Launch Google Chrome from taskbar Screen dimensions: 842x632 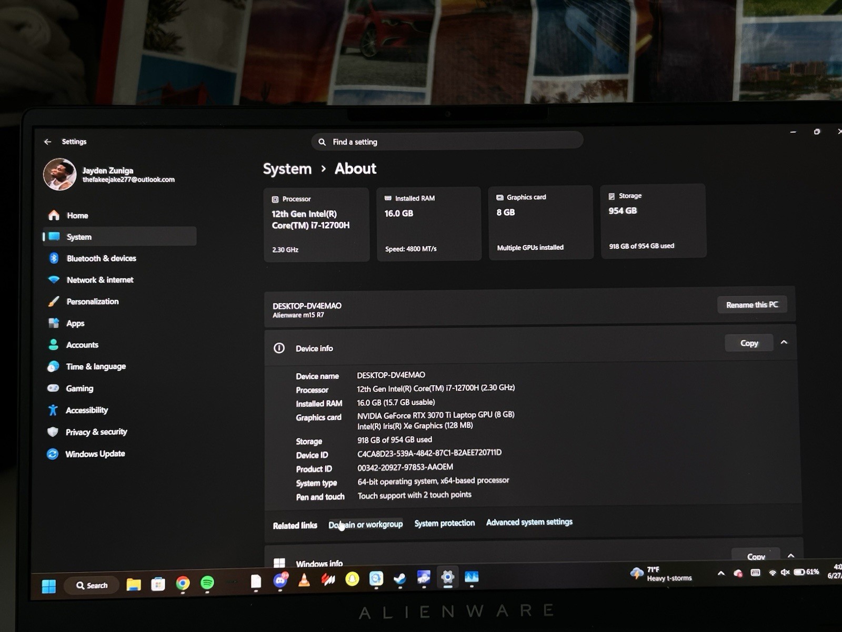(183, 583)
